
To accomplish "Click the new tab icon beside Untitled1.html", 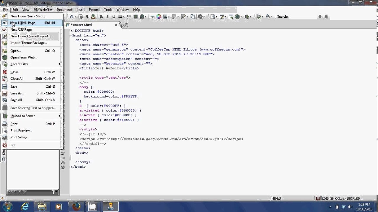I will [124, 25].
